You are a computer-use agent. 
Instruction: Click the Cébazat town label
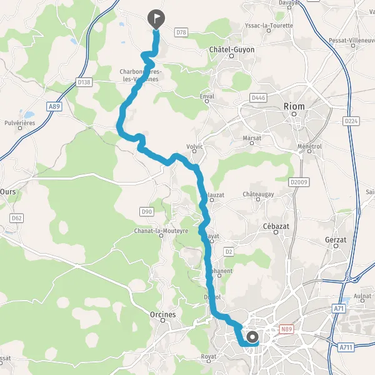276,226
